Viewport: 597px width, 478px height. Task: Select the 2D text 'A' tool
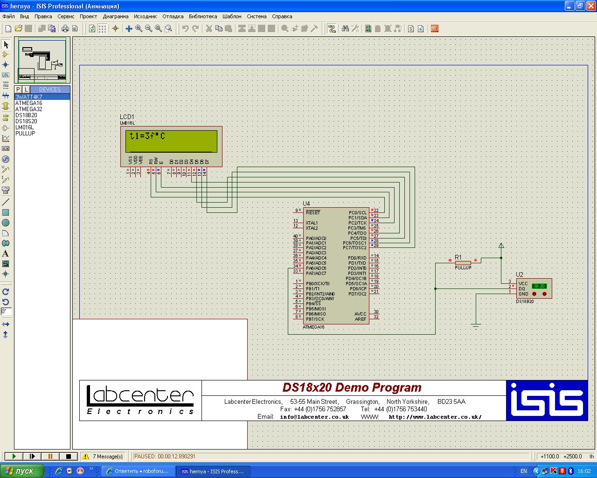coord(6,254)
